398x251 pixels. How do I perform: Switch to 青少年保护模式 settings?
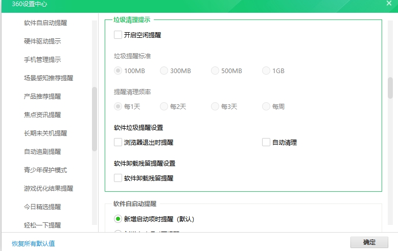[x=45, y=170]
